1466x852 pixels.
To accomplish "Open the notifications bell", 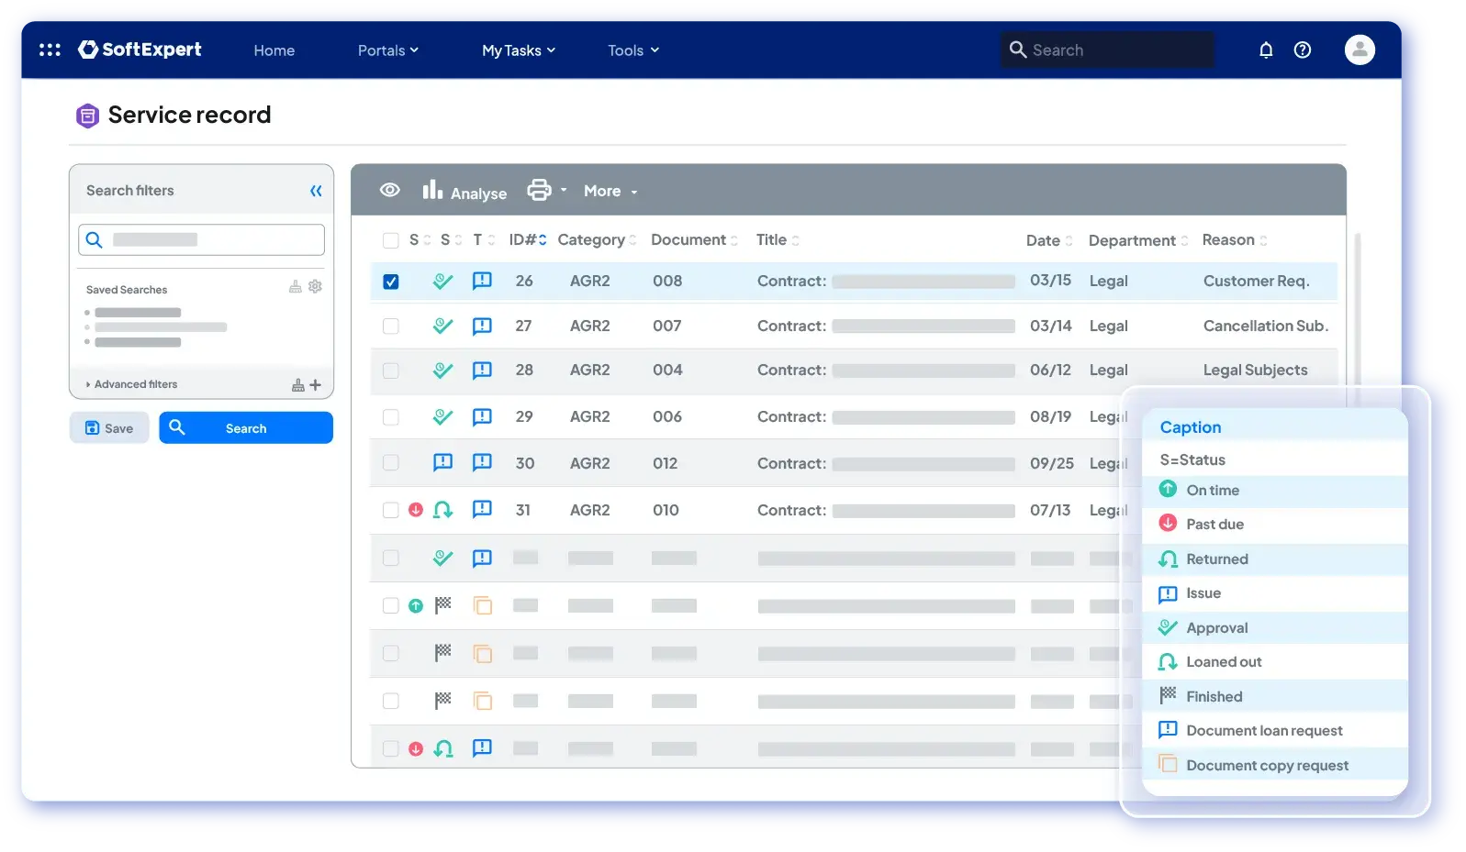I will click(x=1266, y=50).
